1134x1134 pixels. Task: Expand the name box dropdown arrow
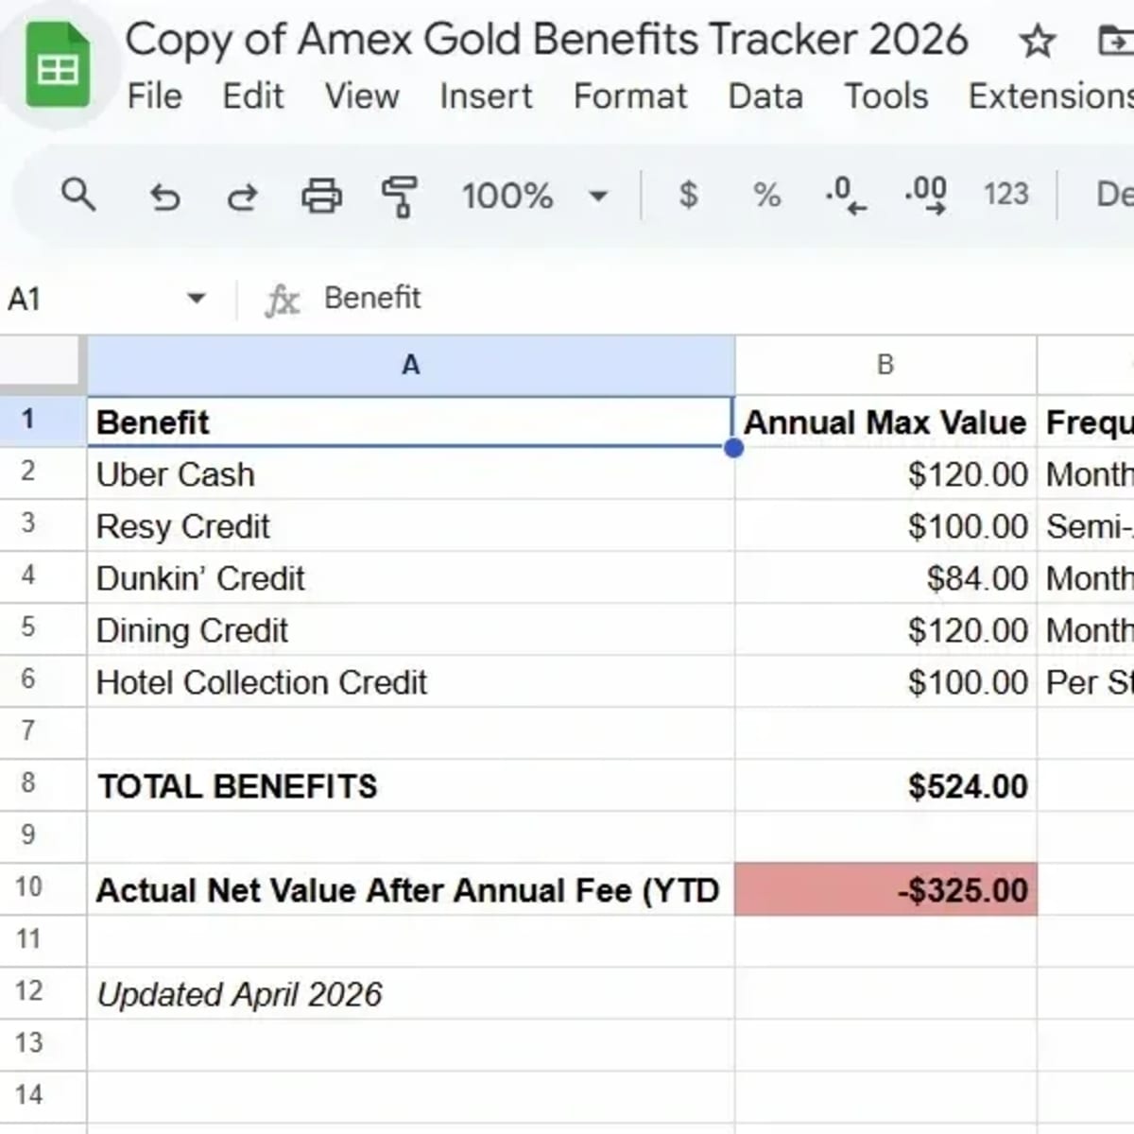[196, 299]
